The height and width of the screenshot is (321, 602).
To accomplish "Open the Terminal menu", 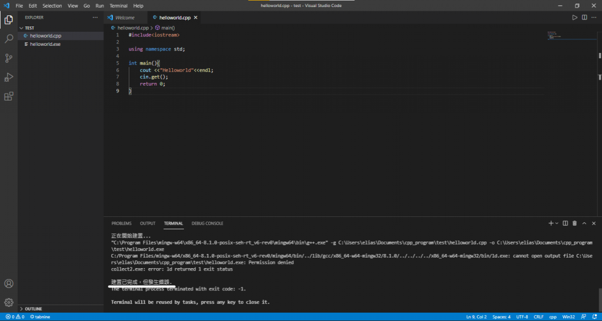I will pyautogui.click(x=119, y=6).
